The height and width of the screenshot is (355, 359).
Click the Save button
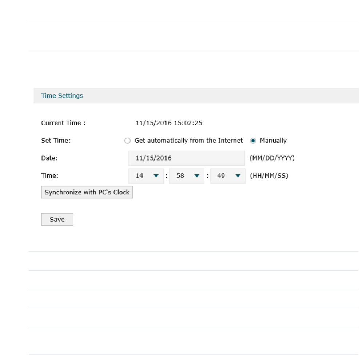[x=57, y=219]
